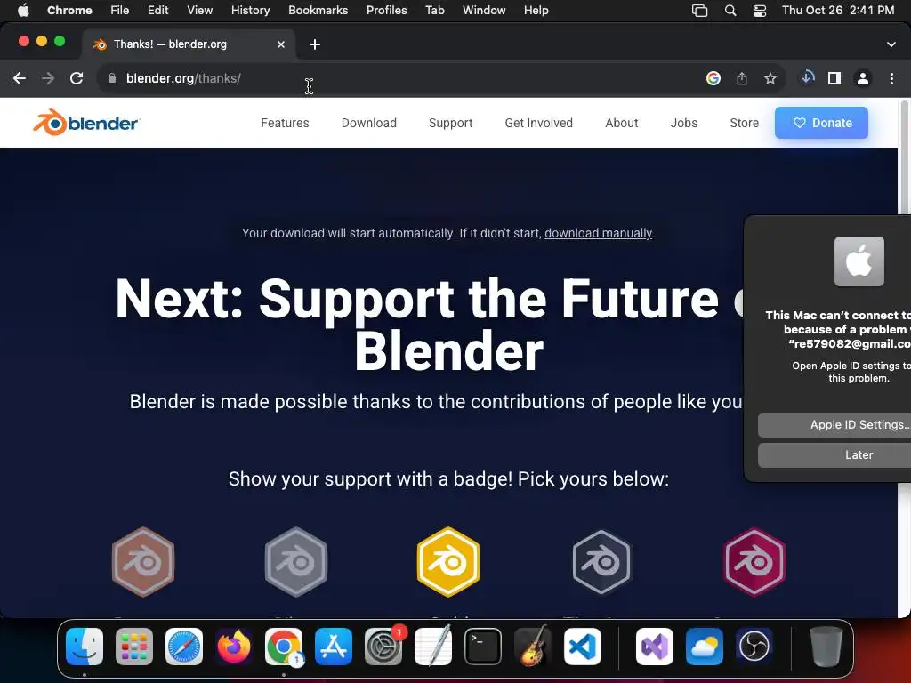Screen dimensions: 911x683
Task: Open the Tab menu
Action: click(434, 11)
